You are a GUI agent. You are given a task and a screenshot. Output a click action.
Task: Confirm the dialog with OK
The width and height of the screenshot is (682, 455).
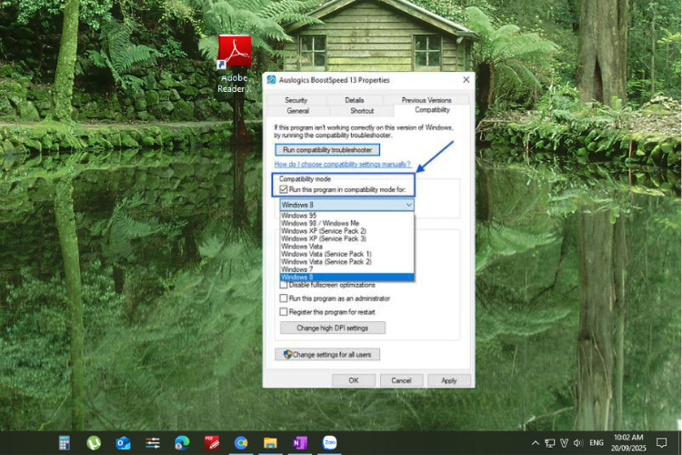(353, 380)
